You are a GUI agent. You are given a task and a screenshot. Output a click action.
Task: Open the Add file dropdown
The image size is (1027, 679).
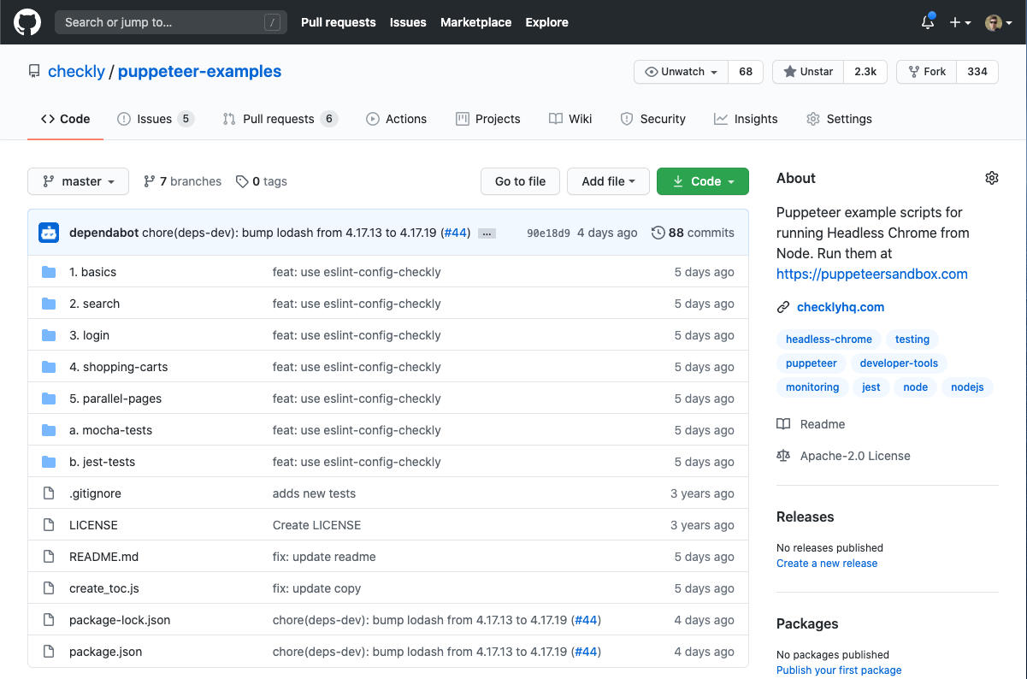(607, 181)
